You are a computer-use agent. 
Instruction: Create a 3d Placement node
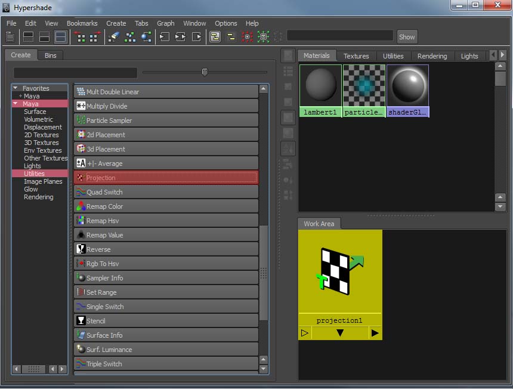tap(166, 149)
